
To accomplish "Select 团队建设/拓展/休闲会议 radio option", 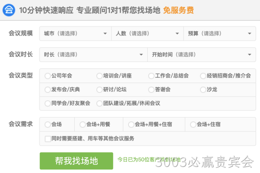I will (x=100, y=103).
